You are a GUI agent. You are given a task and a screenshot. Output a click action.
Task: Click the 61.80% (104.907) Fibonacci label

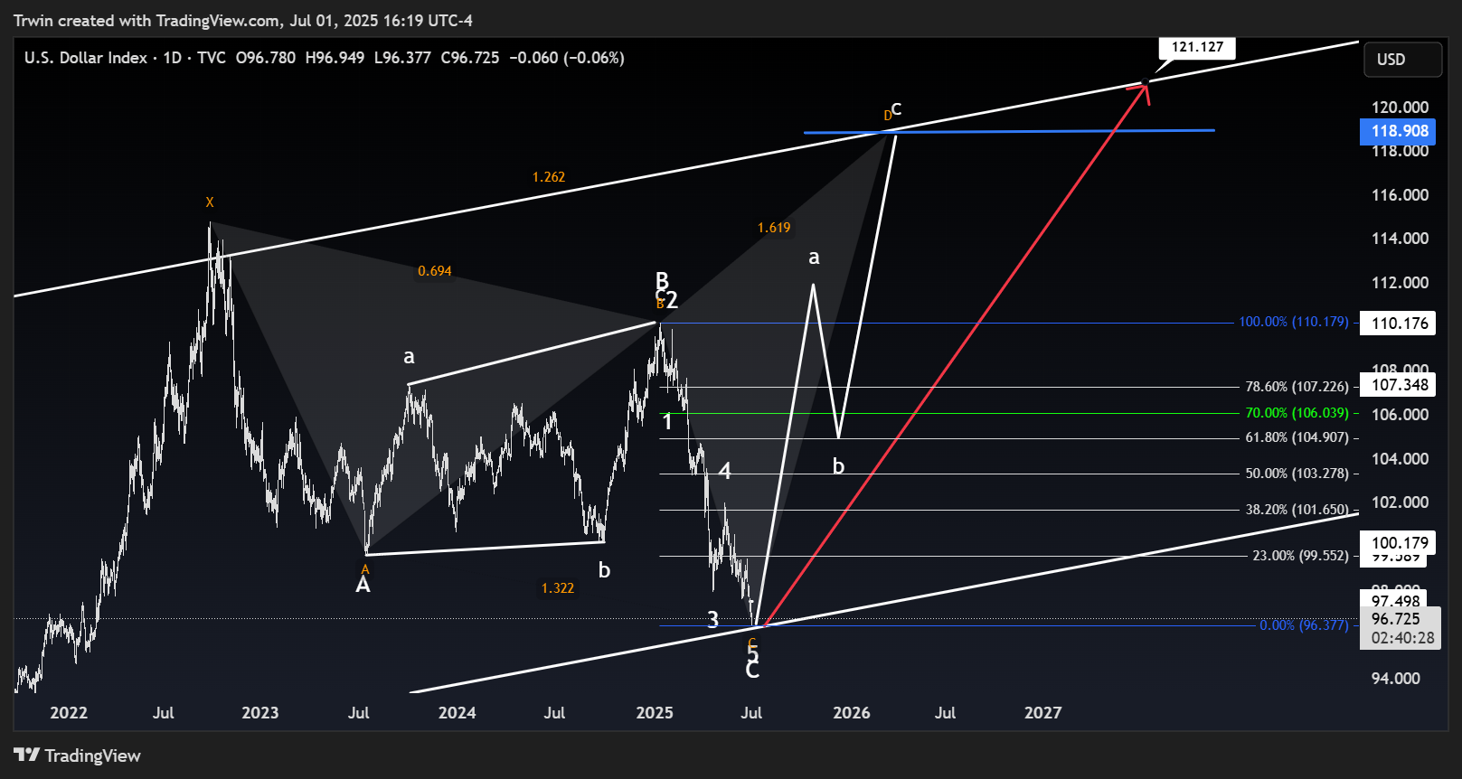[1297, 437]
